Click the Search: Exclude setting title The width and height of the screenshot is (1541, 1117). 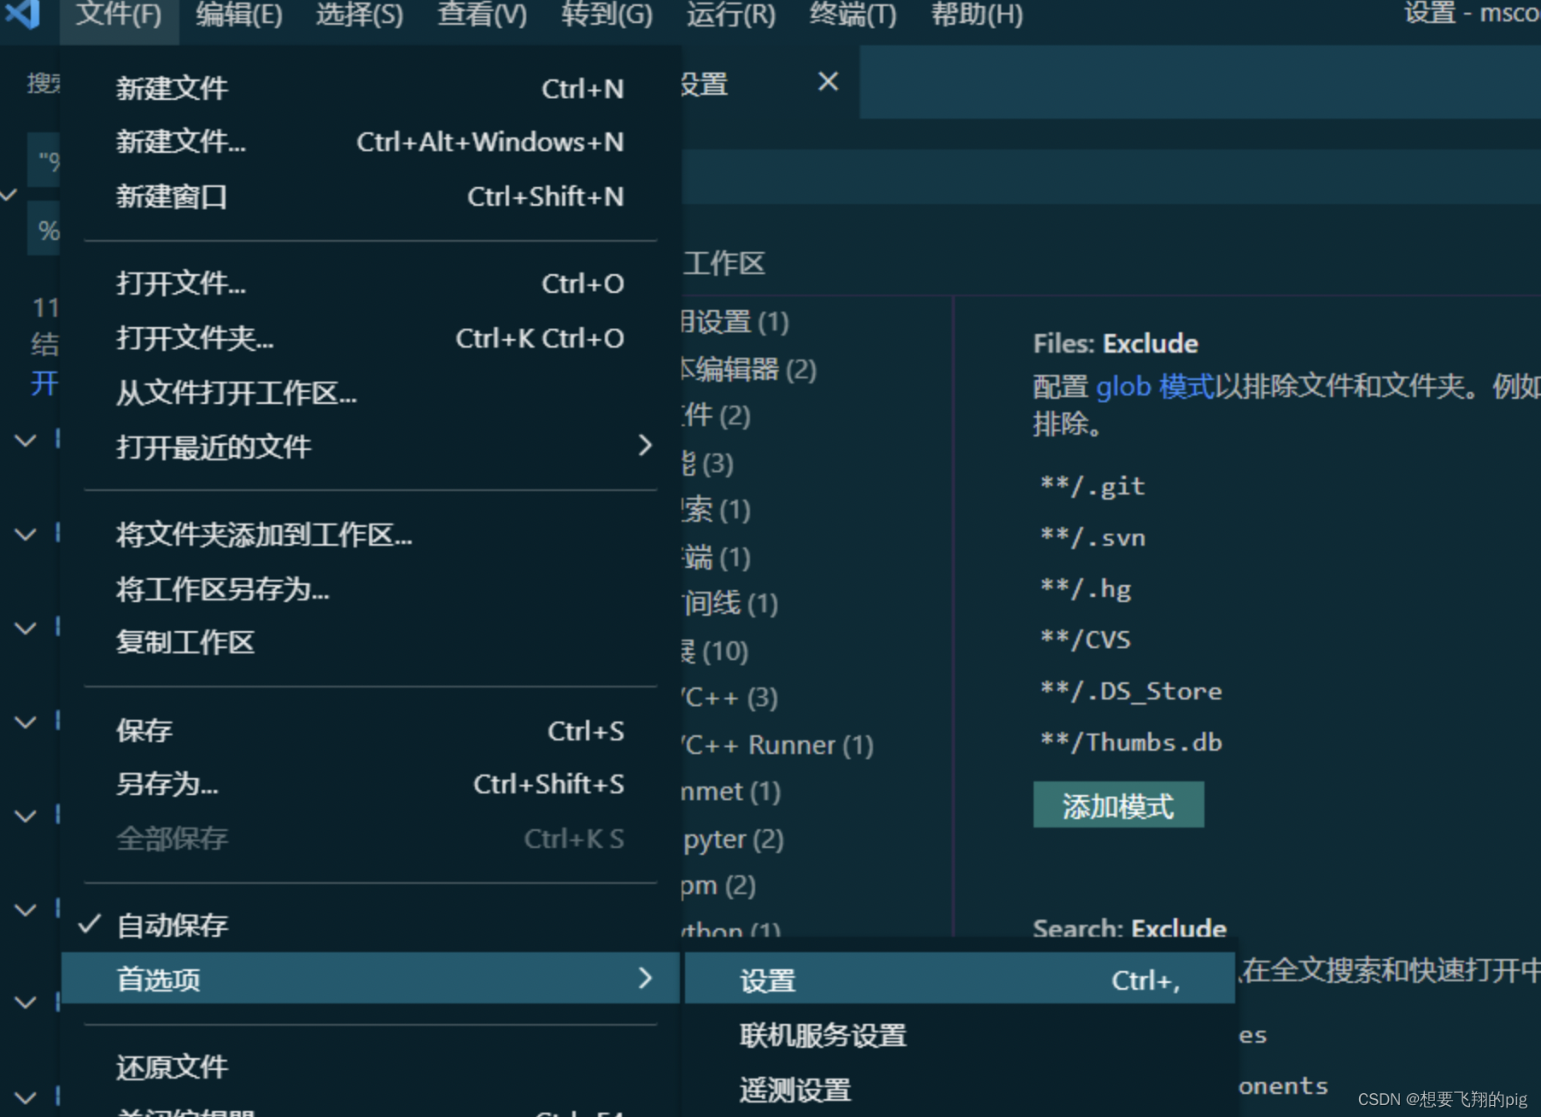[x=1129, y=928]
